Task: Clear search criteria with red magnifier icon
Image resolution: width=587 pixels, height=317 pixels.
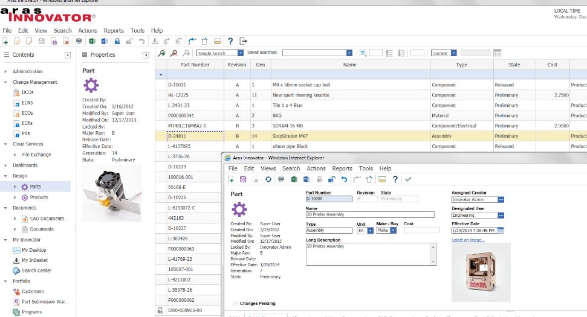Action: coord(174,54)
